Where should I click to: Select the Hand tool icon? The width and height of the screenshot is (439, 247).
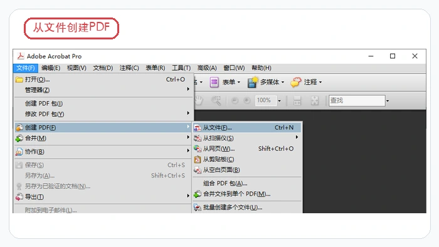click(x=199, y=100)
